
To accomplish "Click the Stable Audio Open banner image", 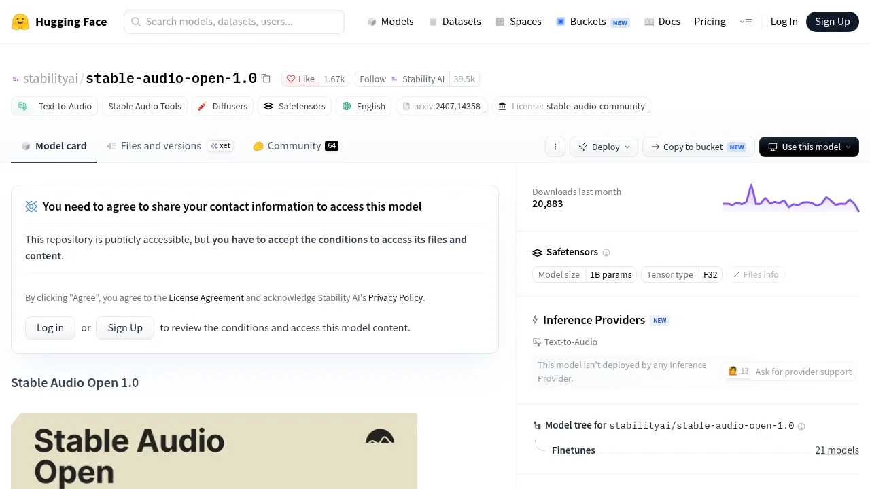I will [214, 451].
